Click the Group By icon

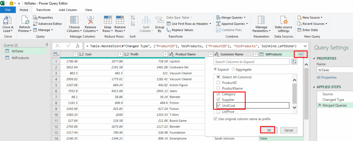click(x=159, y=21)
